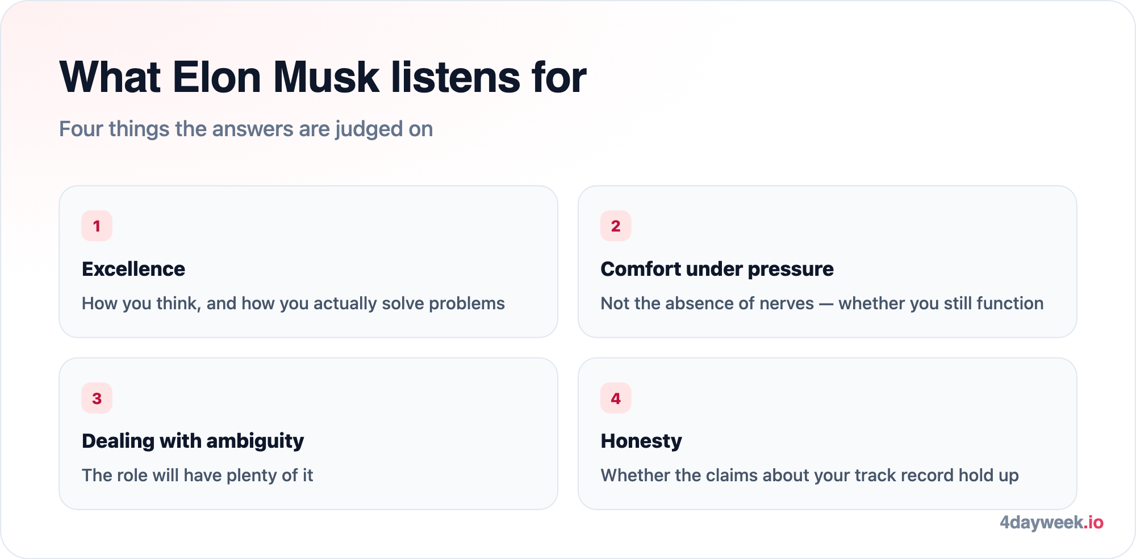Click the subtitle Four things the answers are judged on
The width and height of the screenshot is (1136, 559).
(246, 129)
